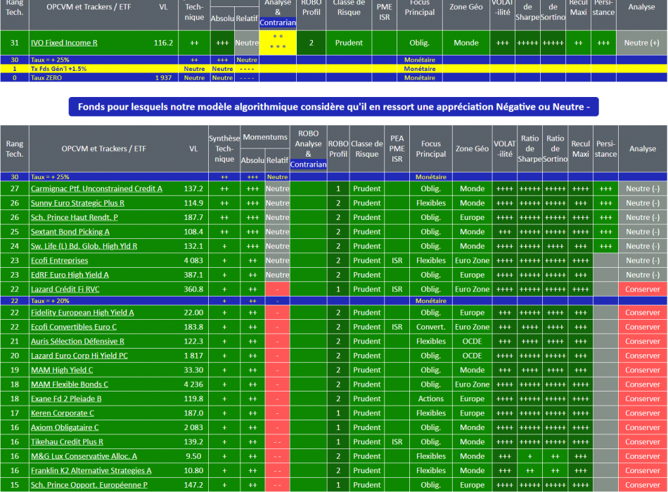Screen dimensions: 668x492
Task: Click the VL value 137.2 for Carmignac
Action: [193, 188]
